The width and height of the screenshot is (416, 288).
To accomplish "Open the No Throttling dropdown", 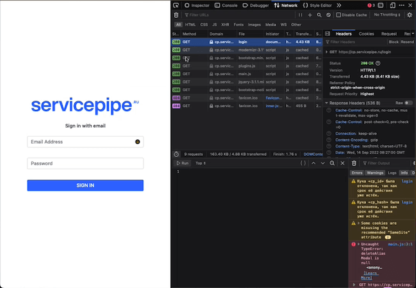I will pos(387,15).
